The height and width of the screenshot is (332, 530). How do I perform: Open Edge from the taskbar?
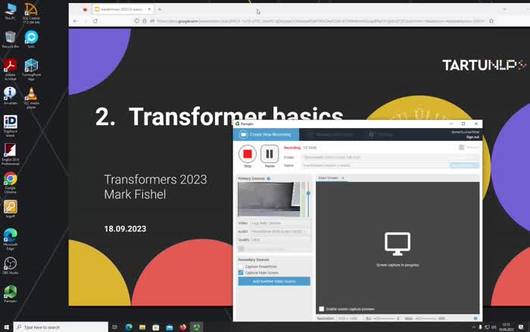pyautogui.click(x=129, y=327)
